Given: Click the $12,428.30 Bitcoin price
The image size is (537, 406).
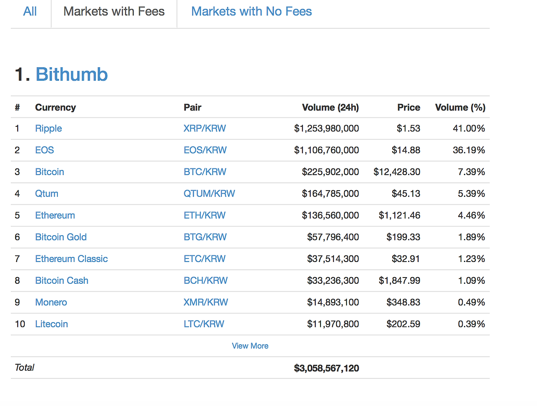Looking at the screenshot, I should 397,172.
